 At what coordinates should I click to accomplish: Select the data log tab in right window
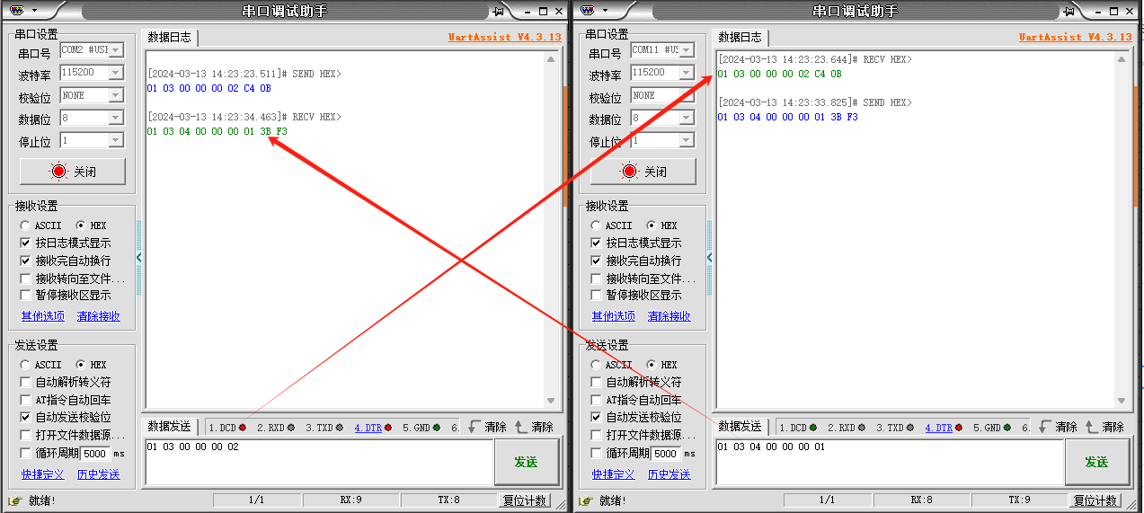740,37
